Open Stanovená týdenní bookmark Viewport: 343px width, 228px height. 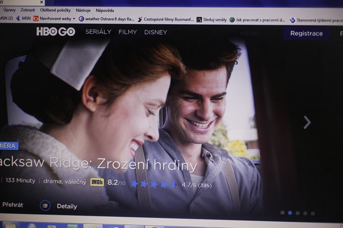[x=316, y=20]
